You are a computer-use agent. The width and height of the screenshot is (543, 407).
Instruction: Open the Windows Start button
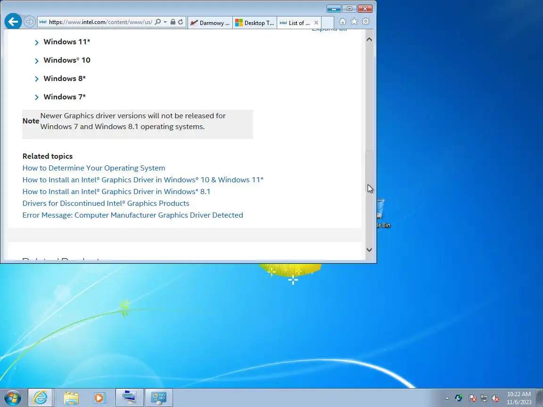[12, 398]
